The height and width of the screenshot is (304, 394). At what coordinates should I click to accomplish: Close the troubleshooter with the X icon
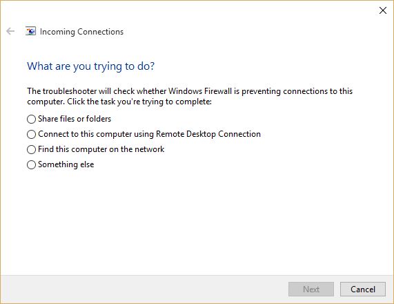383,10
